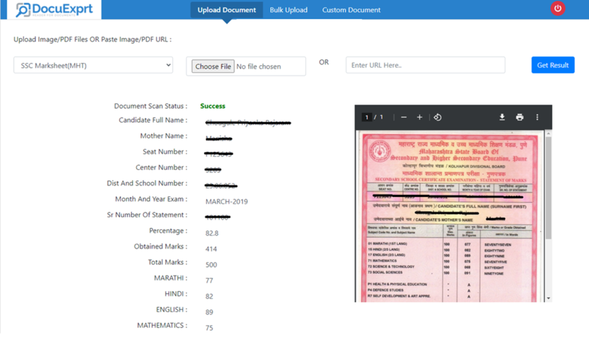Select the Upload Document tab
589x344 pixels.
coord(226,10)
